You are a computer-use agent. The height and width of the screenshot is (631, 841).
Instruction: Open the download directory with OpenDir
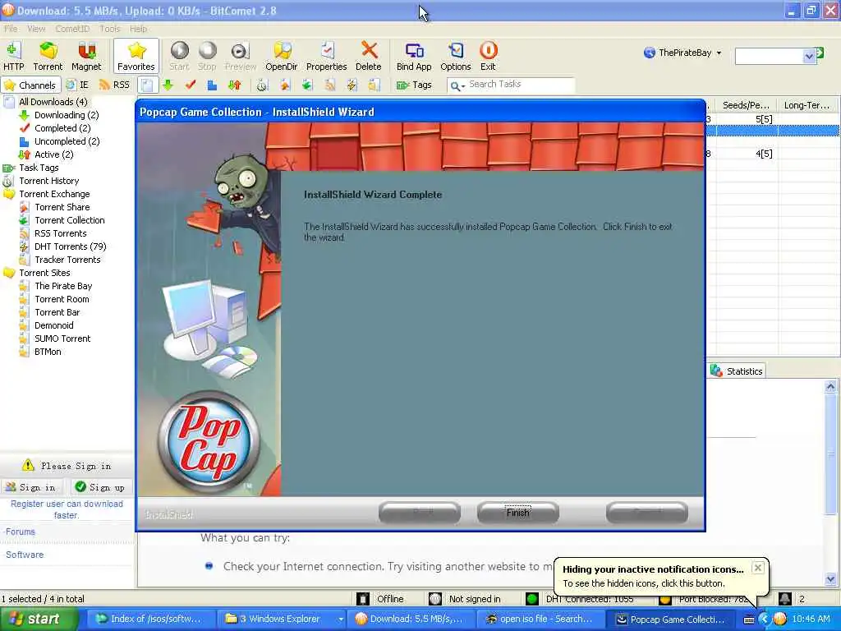pos(282,56)
